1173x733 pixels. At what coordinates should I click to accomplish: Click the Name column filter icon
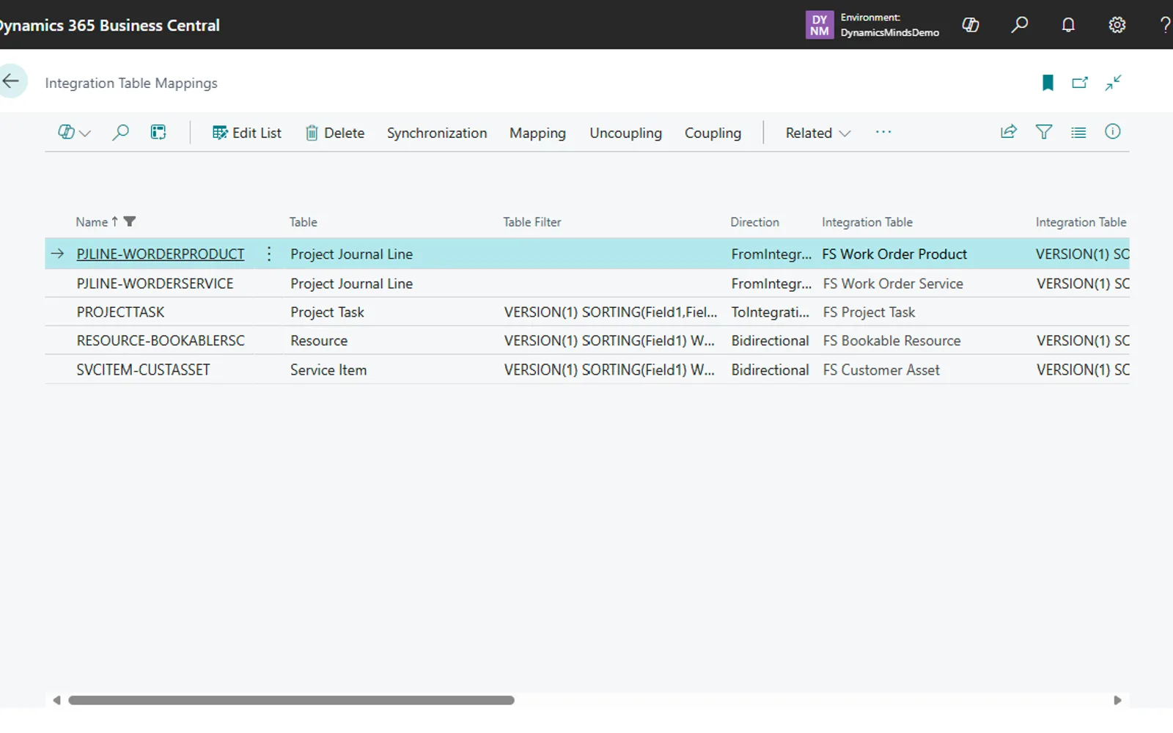tap(130, 221)
